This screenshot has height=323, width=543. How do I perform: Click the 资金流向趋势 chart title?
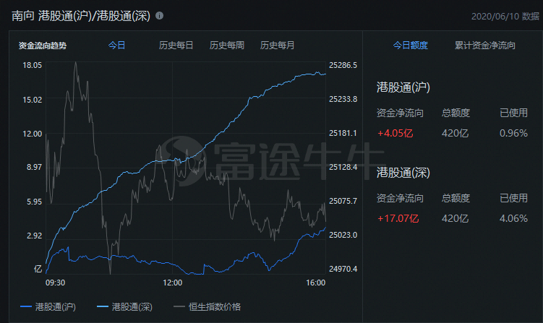click(x=43, y=46)
